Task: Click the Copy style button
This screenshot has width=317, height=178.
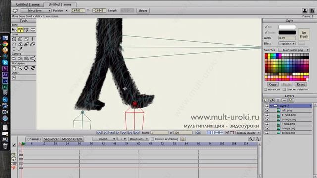Action: [273, 84]
